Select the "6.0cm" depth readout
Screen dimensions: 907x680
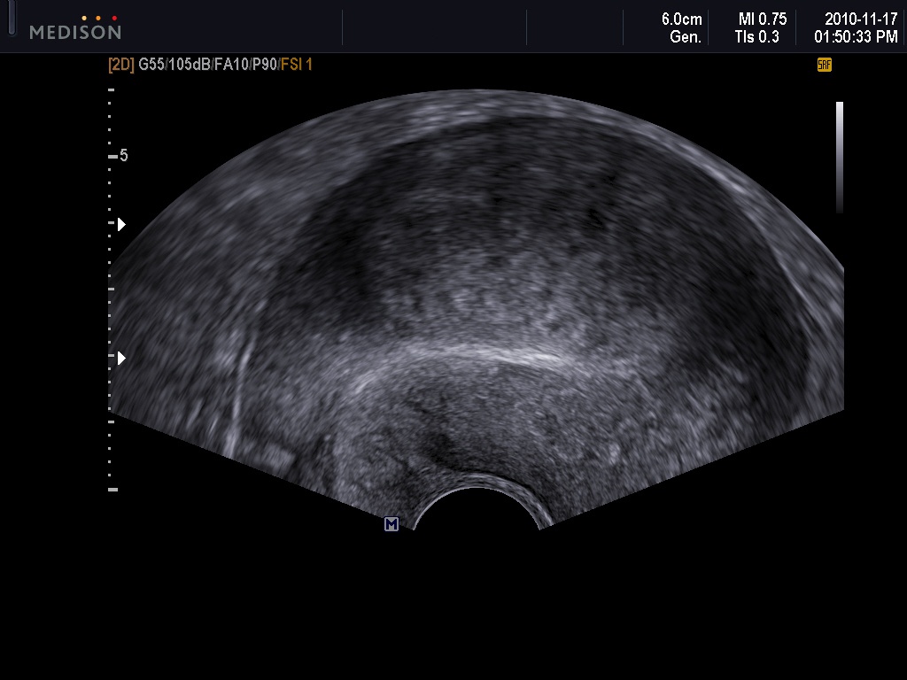tap(681, 19)
